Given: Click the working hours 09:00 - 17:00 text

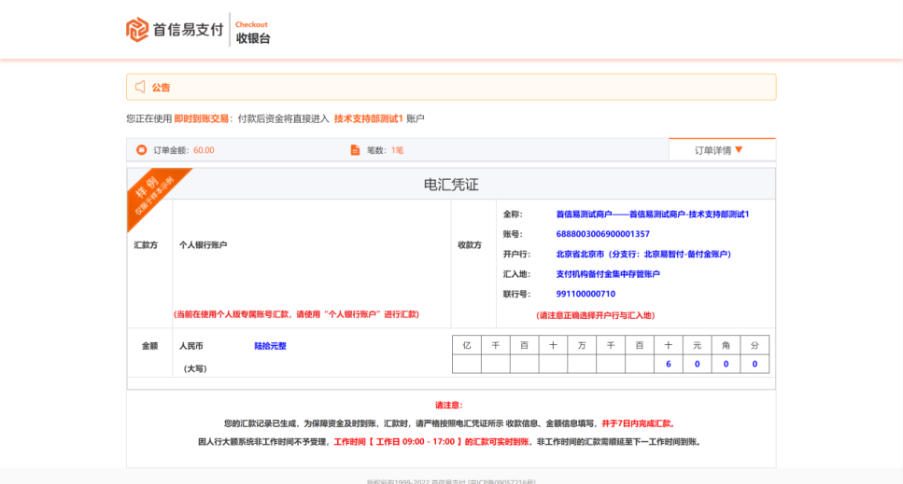Looking at the screenshot, I should 427,442.
